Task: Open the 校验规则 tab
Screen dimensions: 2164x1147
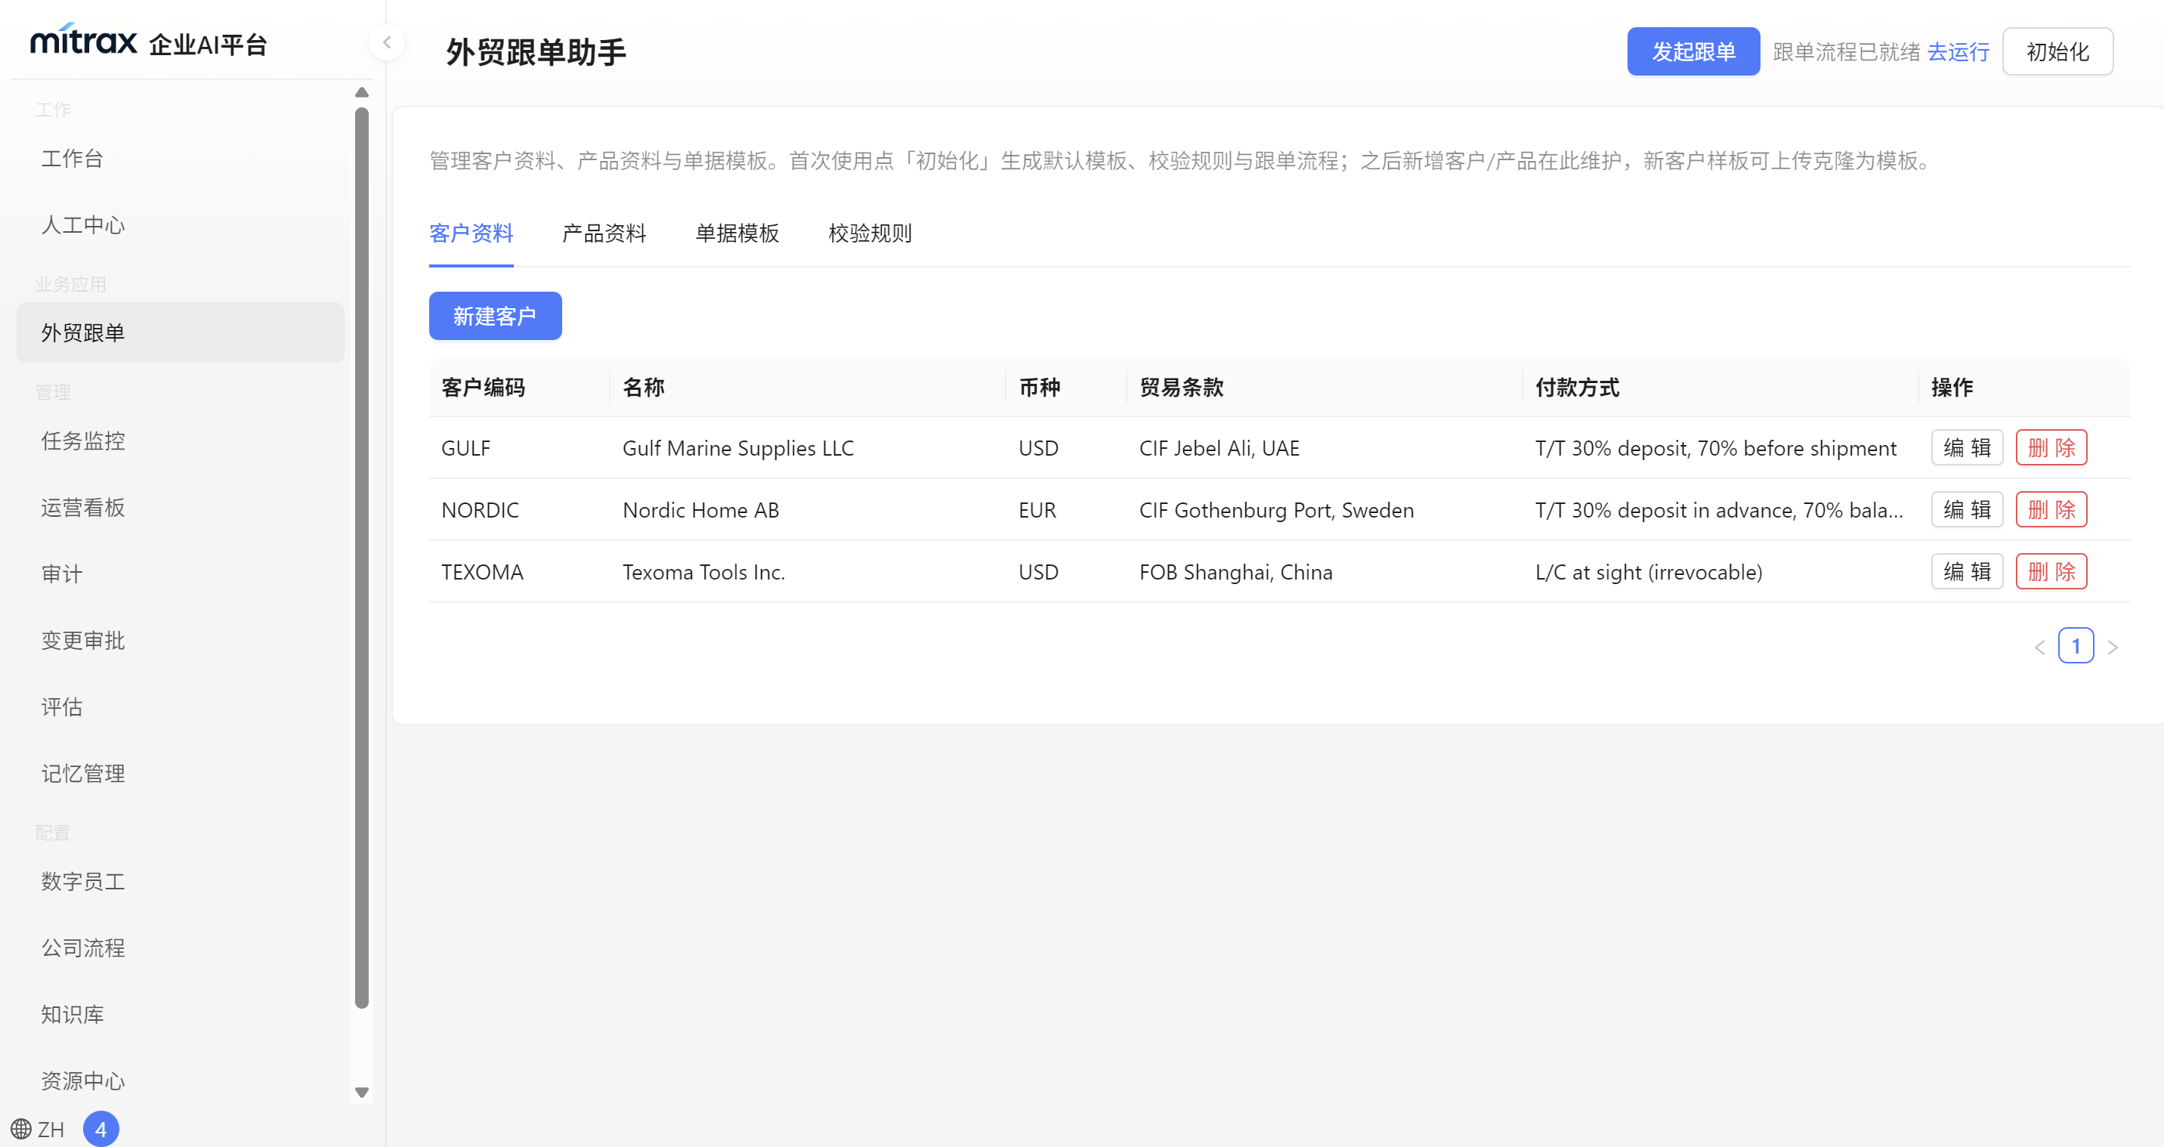Action: (x=870, y=233)
